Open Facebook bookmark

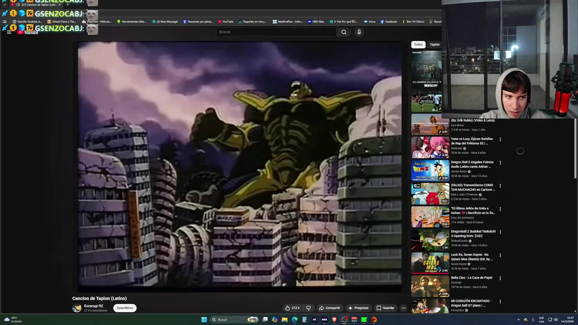[388, 22]
